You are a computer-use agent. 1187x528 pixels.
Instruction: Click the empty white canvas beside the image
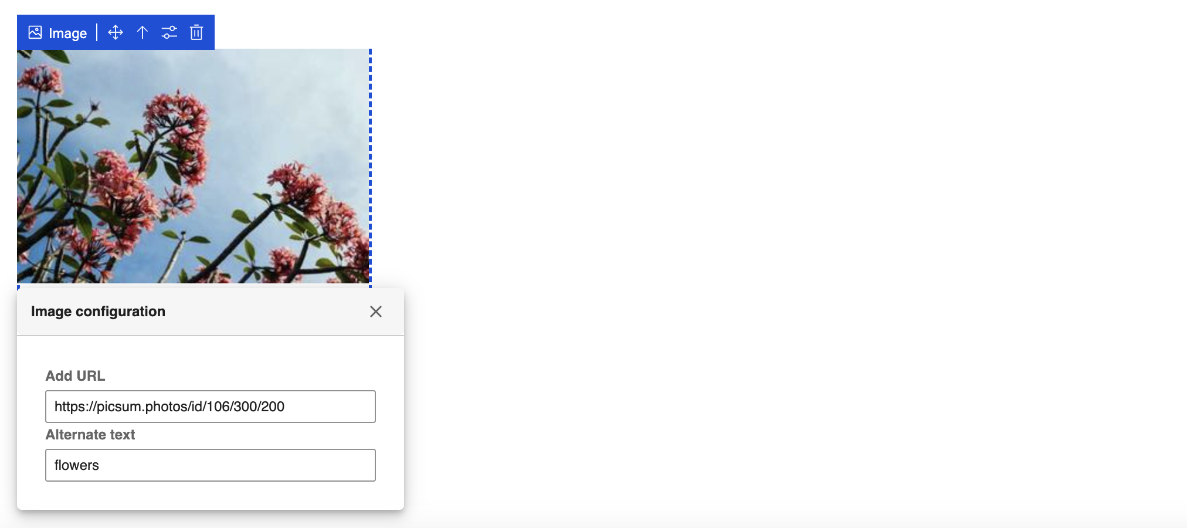pyautogui.click(x=762, y=235)
